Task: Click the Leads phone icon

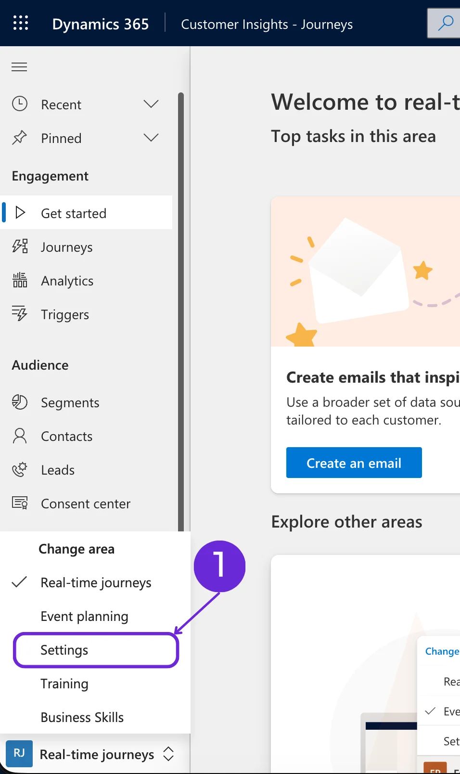Action: click(20, 469)
